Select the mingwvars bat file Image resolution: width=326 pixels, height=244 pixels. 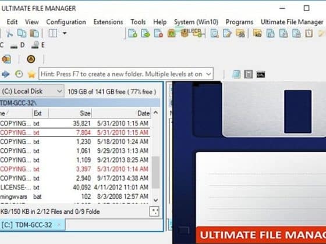click(75, 196)
